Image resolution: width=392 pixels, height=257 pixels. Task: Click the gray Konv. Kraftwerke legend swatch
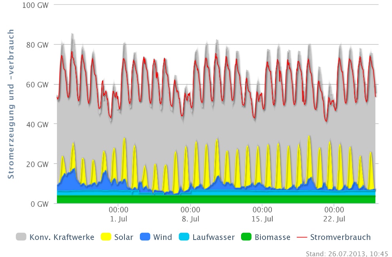coord(21,237)
